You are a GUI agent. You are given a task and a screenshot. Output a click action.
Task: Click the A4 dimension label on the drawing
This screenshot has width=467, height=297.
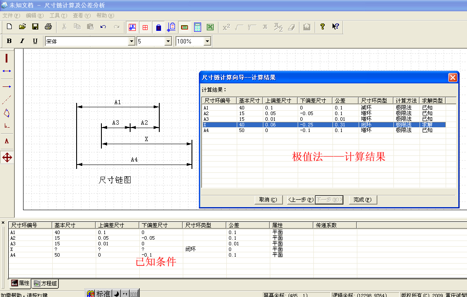pyautogui.click(x=134, y=159)
